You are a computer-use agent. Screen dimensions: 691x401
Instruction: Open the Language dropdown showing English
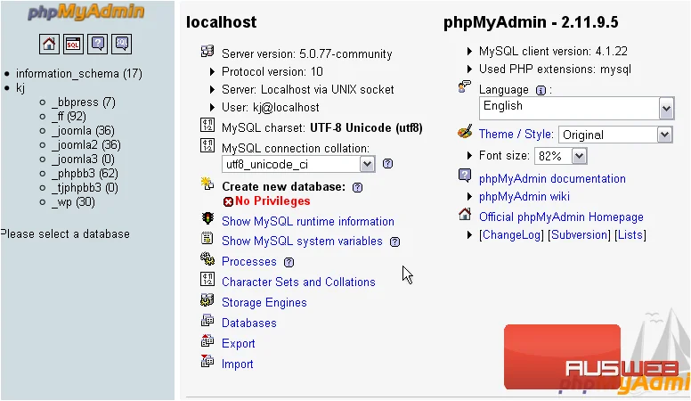(x=576, y=108)
